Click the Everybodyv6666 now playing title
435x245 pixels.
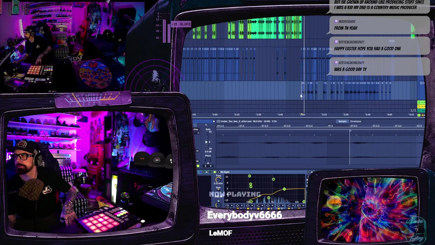pos(244,215)
